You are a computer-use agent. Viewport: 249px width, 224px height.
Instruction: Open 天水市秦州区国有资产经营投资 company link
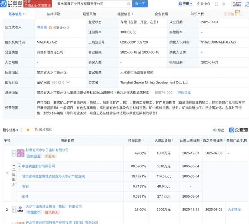(62, 223)
